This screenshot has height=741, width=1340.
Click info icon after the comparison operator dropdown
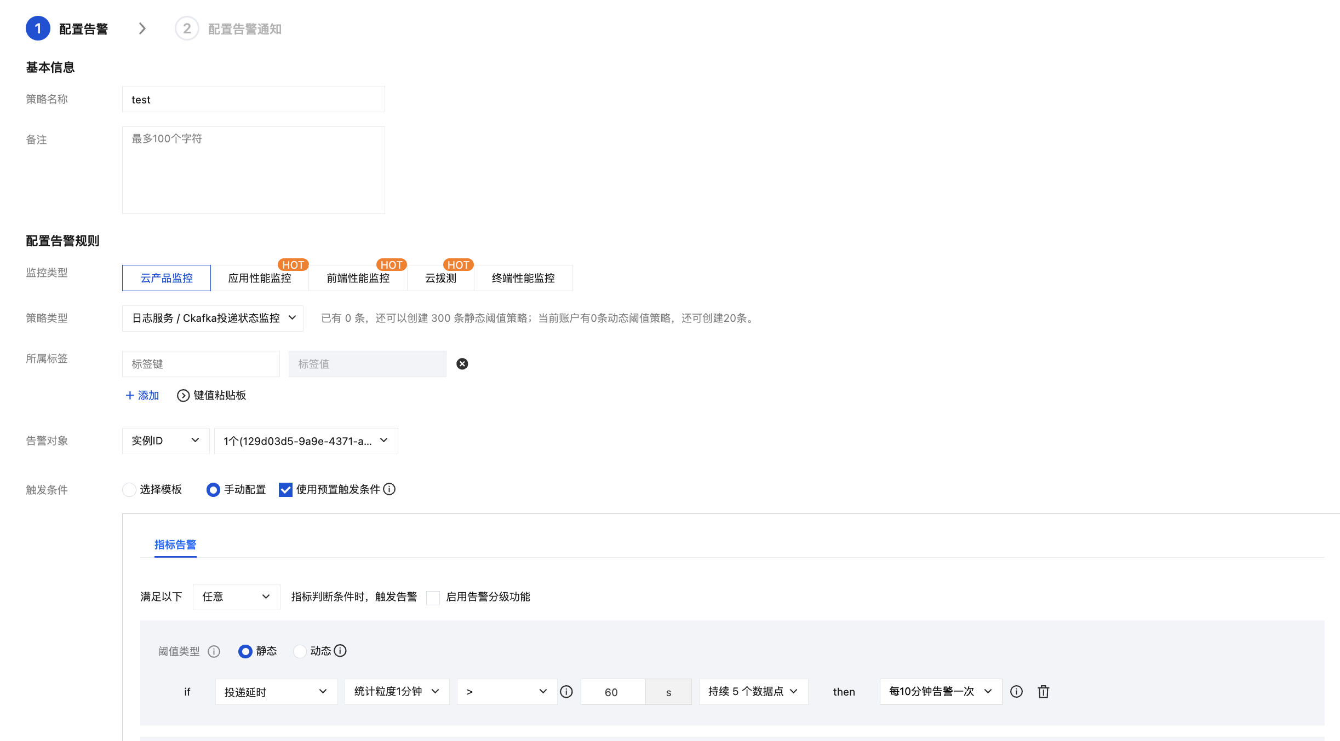(x=566, y=692)
